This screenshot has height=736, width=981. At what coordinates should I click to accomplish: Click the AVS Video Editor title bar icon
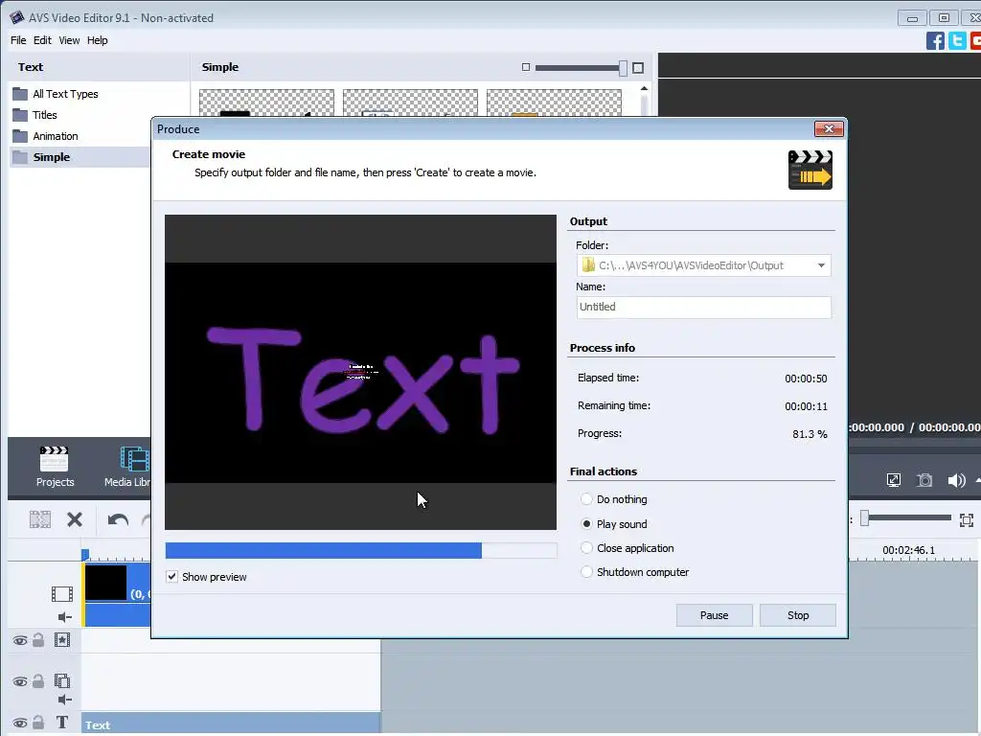coord(17,17)
